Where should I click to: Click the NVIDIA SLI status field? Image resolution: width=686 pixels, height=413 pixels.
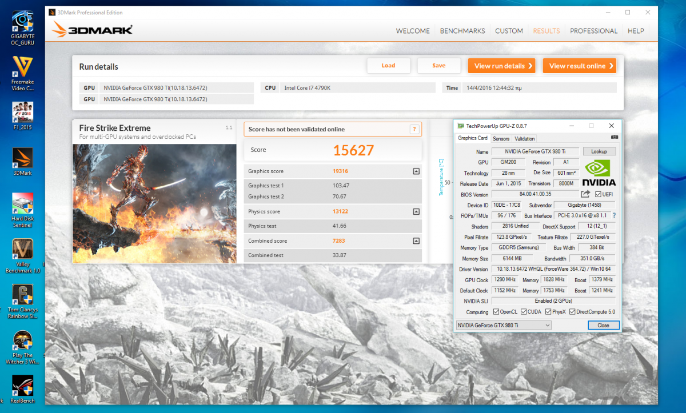(553, 300)
